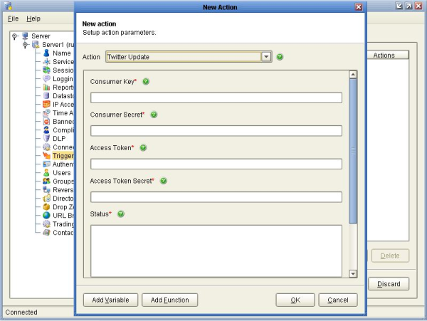Viewport: 427px width, 321px height.
Task: Click the scroll up arrow
Action: (x=353, y=74)
